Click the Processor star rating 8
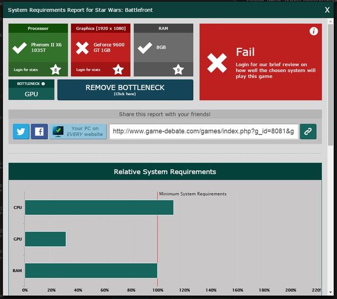The image size is (337, 299). coord(56,70)
